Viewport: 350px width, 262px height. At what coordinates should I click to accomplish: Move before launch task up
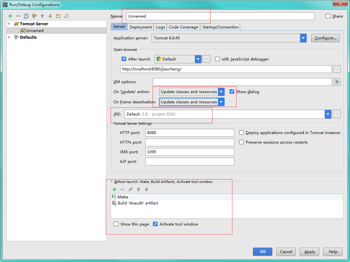point(138,189)
